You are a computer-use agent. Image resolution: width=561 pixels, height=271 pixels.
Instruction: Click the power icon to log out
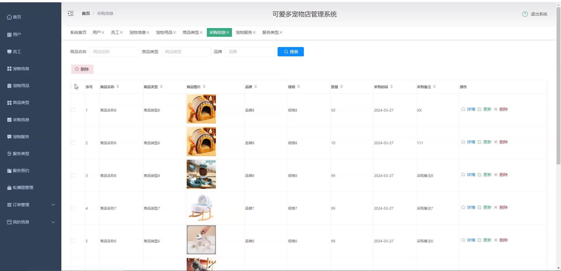pyautogui.click(x=525, y=14)
